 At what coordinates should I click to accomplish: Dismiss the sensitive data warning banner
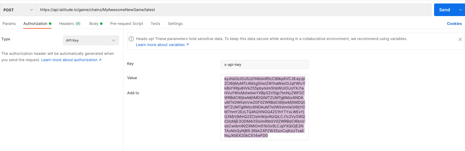point(460,39)
